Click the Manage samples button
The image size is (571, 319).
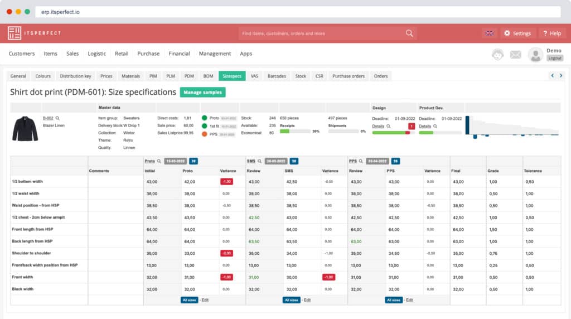(x=203, y=92)
